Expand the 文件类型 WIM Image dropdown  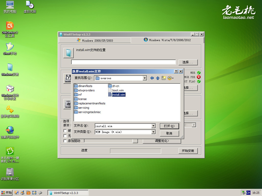coord(154,132)
